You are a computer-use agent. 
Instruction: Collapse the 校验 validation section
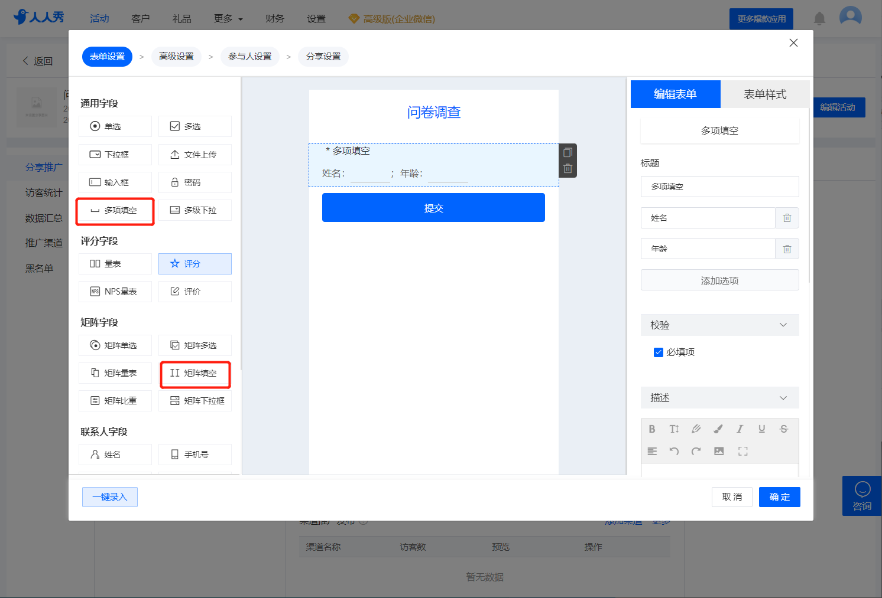720,325
